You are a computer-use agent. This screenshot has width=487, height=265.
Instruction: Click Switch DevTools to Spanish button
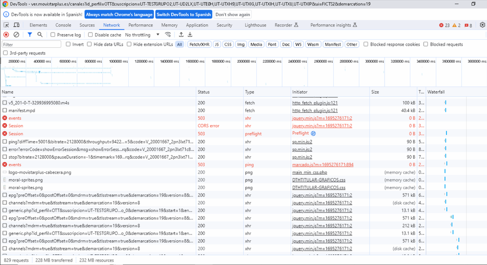(x=184, y=15)
